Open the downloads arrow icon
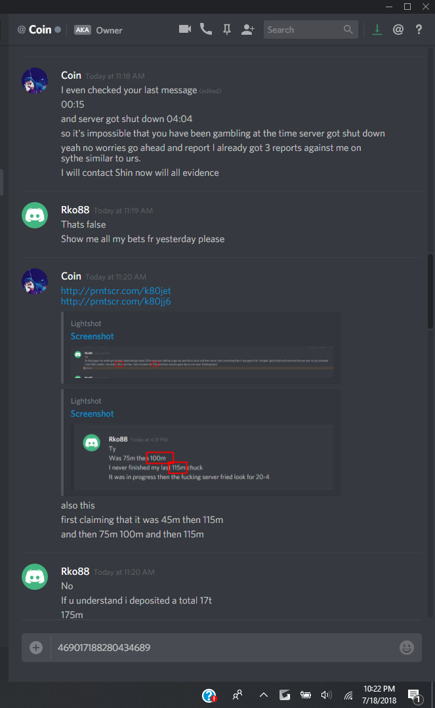Image resolution: width=435 pixels, height=708 pixels. [x=377, y=30]
